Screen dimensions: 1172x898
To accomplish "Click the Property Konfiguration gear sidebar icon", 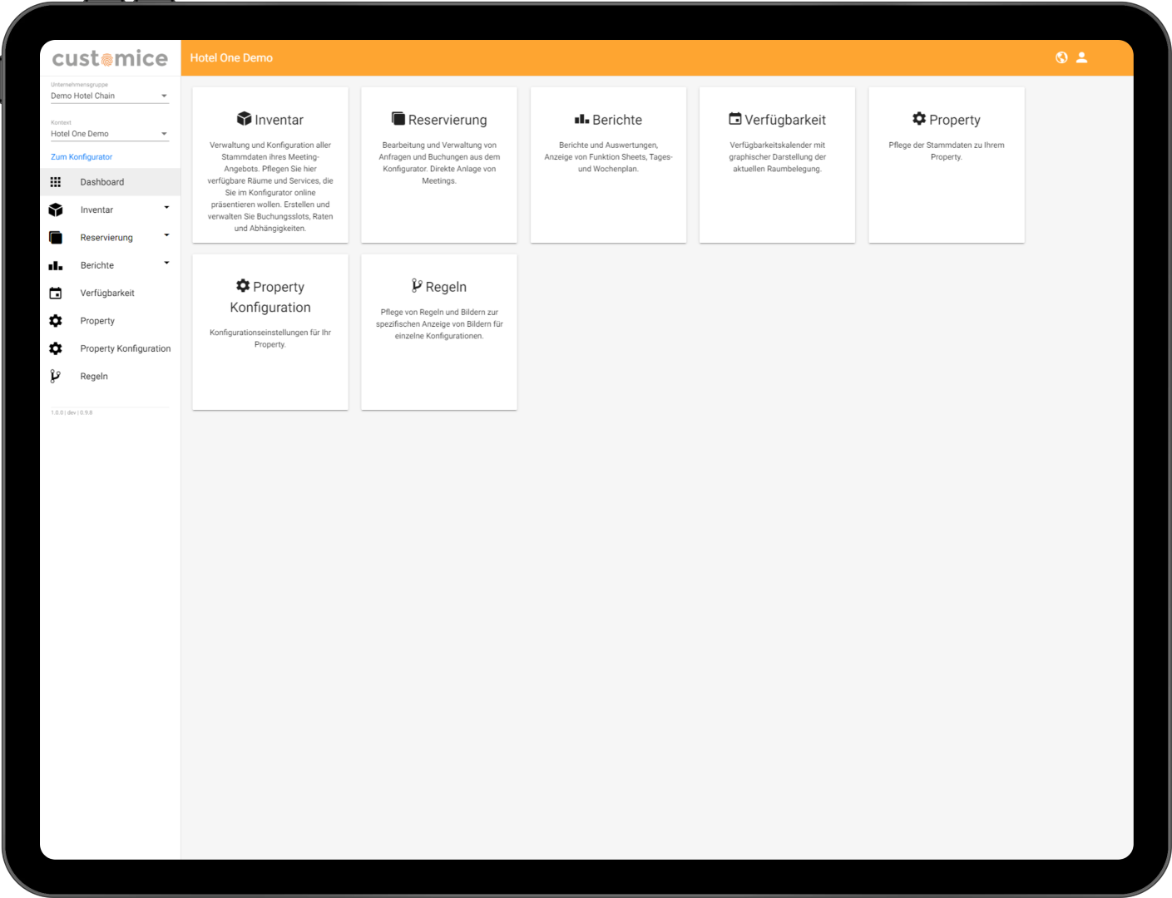I will click(x=56, y=349).
